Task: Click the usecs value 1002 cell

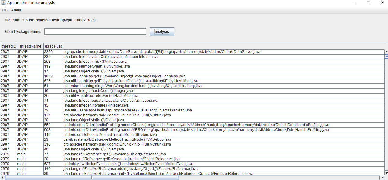Action: (53, 76)
